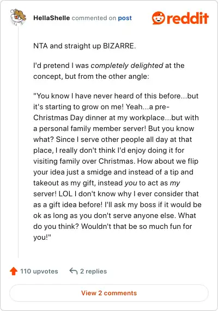
Task: Click the capitalized word BIZARRE
Action: [119, 46]
